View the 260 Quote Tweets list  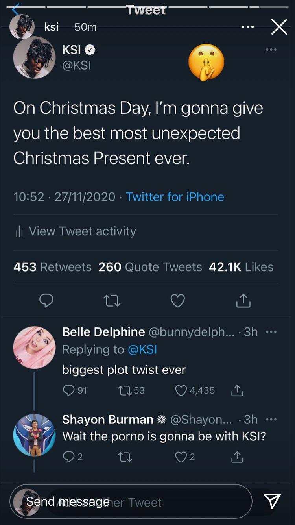pyautogui.click(x=150, y=267)
